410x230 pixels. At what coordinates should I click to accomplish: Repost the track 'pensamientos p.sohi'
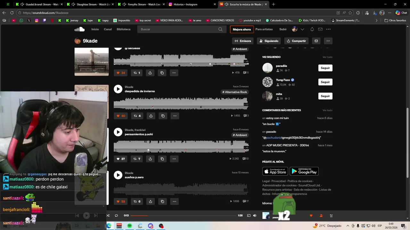[137, 159]
